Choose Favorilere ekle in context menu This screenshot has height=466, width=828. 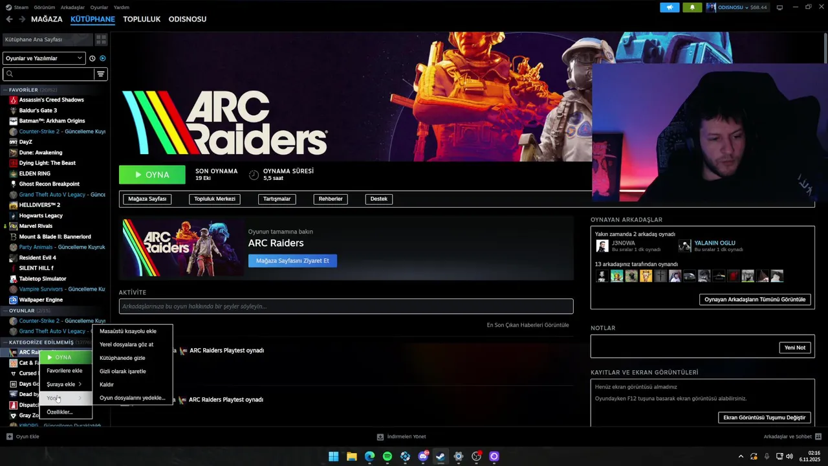[66, 371]
